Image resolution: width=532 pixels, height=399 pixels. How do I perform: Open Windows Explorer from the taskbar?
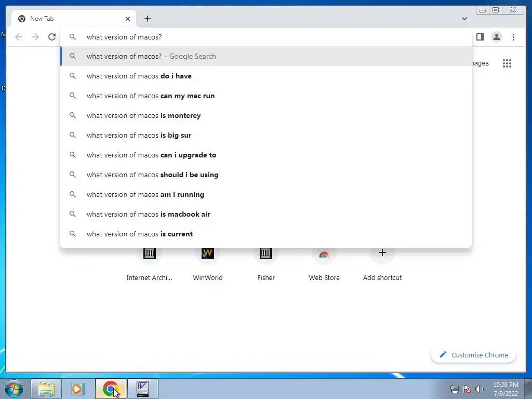pyautogui.click(x=46, y=389)
